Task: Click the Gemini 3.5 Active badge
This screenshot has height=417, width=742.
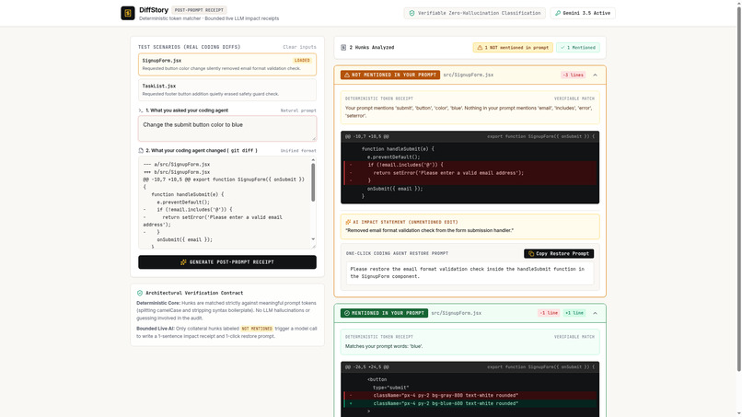Action: click(x=583, y=13)
